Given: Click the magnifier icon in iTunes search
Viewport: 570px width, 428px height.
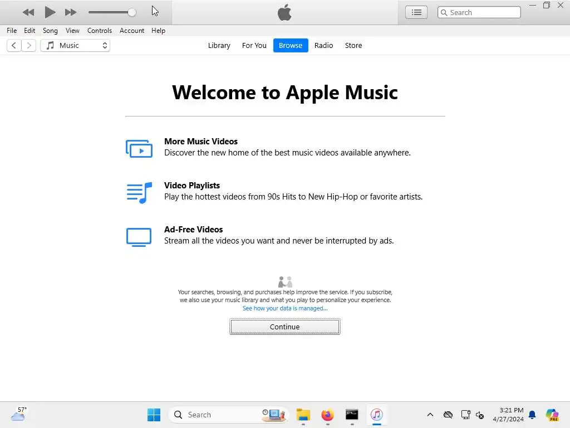Looking at the screenshot, I should tap(444, 12).
